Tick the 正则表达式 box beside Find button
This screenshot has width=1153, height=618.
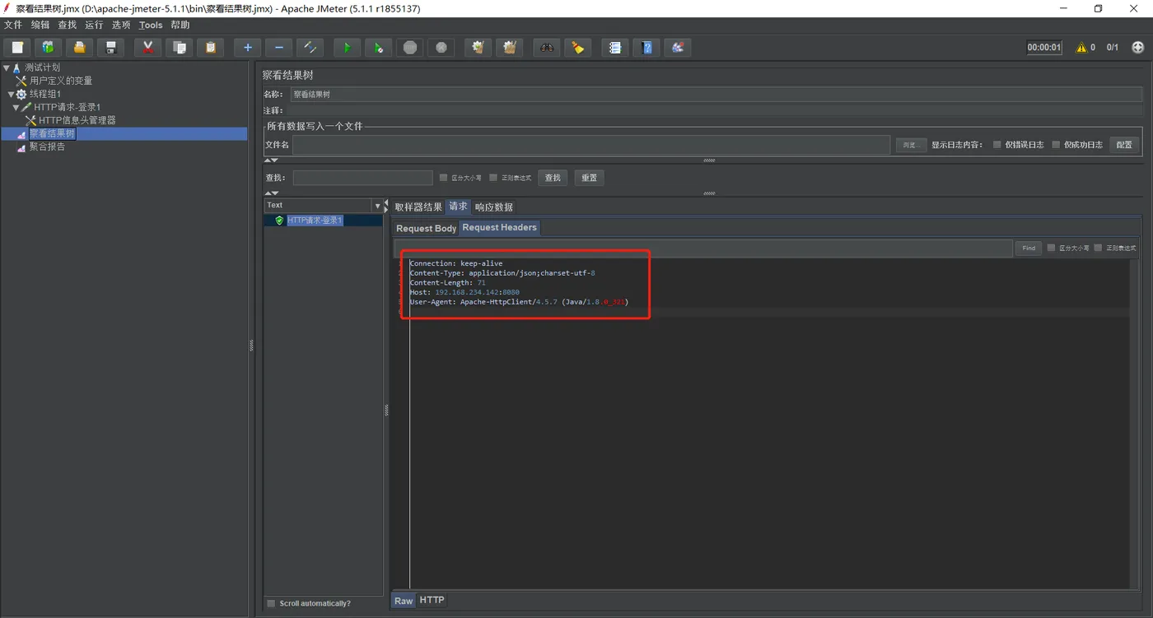(x=1098, y=248)
